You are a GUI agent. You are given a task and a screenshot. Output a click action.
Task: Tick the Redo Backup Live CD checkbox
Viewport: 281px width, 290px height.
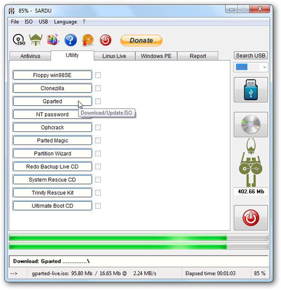point(98,167)
